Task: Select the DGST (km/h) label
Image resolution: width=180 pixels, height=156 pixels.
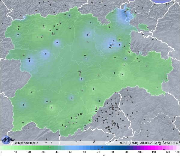Action: (x=128, y=143)
